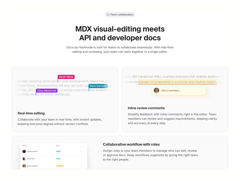The height and width of the screenshot is (181, 240).
Task: Click the 'Collaborative workflow with roles' heading
Action: [131, 144]
